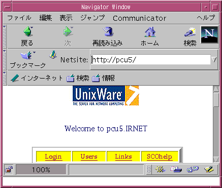The width and height of the screenshot is (222, 188).
Task: Click the Search flashlight icon (検索)
Action: 190,32
